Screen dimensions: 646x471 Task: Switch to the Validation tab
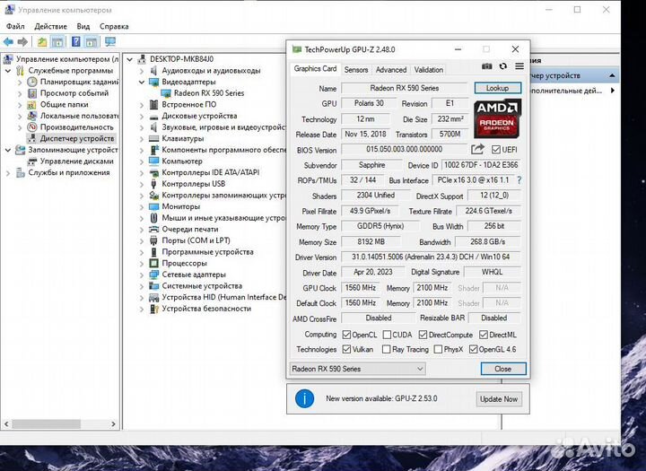(x=429, y=70)
